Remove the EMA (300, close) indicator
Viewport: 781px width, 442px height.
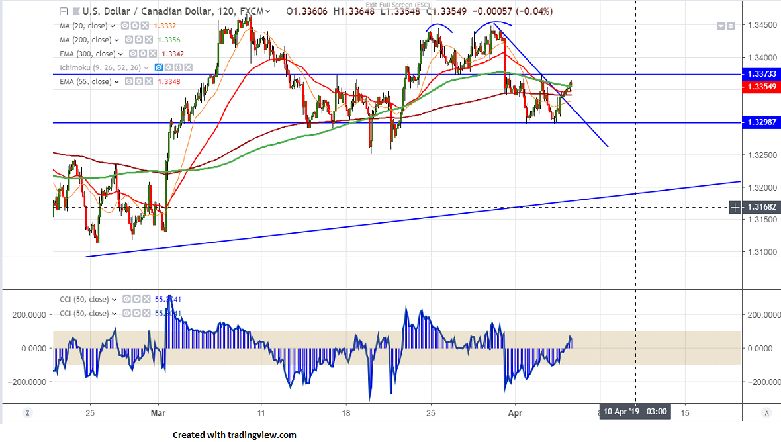click(x=152, y=54)
